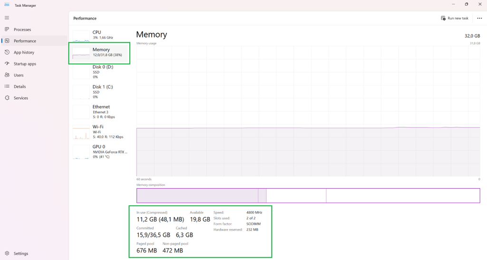Screen dimensions: 487x260
Task: Open the Details page
Action: tap(19, 87)
